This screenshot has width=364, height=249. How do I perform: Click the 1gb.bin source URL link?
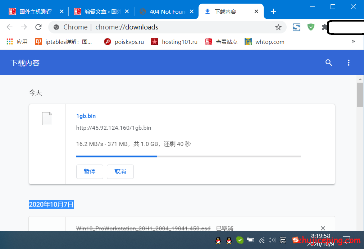(x=113, y=128)
